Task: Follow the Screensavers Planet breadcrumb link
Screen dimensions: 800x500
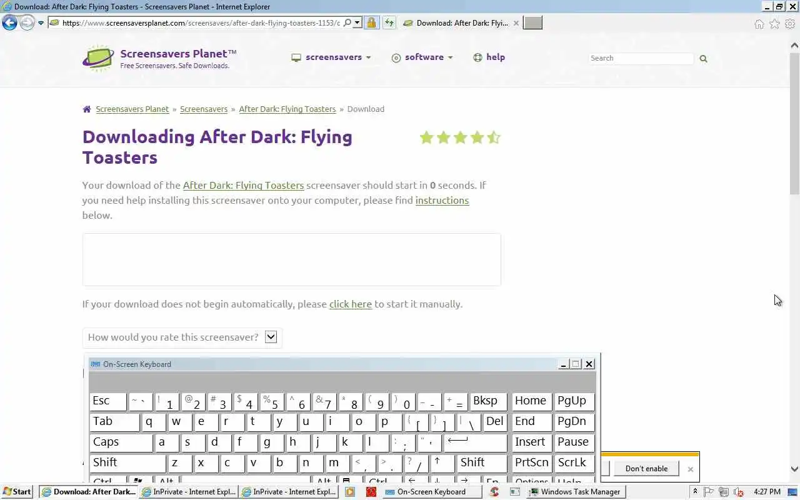Action: point(132,109)
